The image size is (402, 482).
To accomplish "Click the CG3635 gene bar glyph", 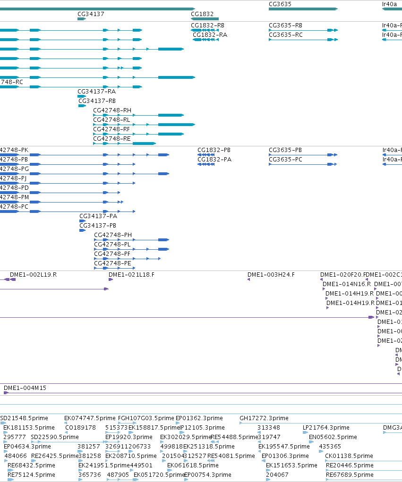I will [x=303, y=9].
